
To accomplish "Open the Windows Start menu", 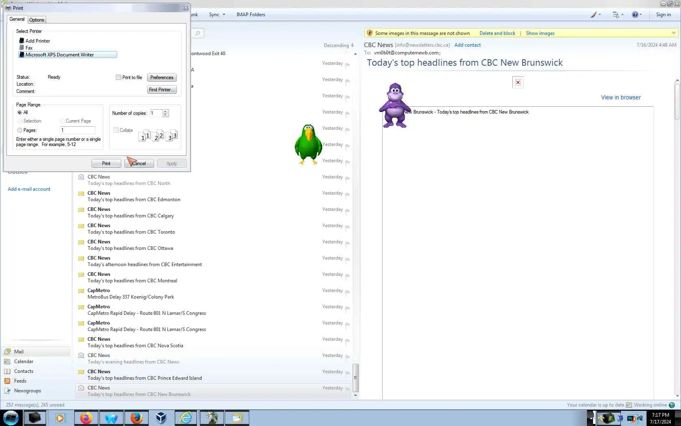I will pos(11,418).
